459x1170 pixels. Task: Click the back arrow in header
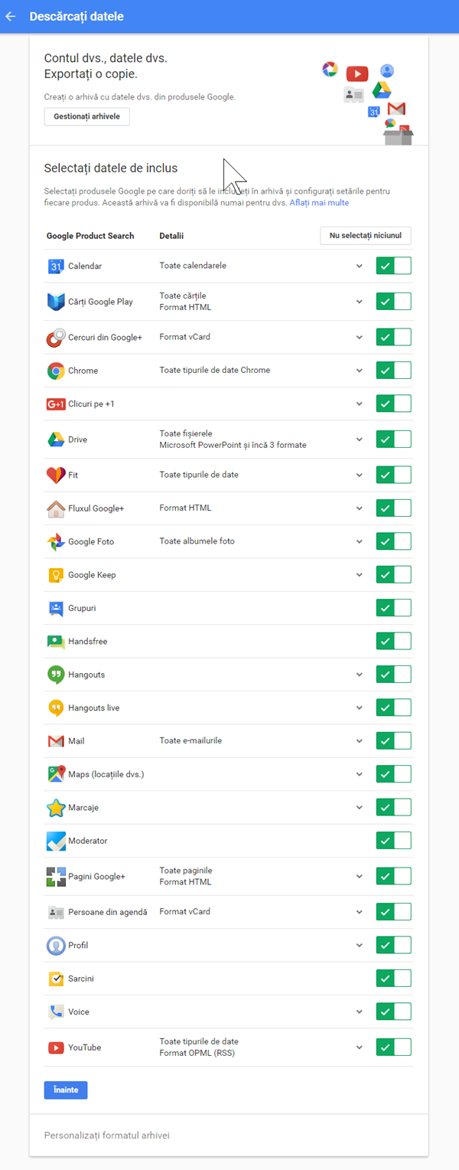tap(11, 16)
